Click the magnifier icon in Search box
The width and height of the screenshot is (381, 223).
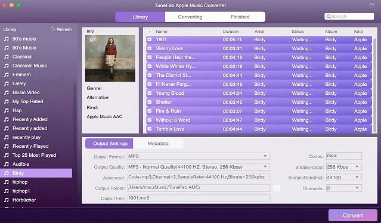pos(329,16)
